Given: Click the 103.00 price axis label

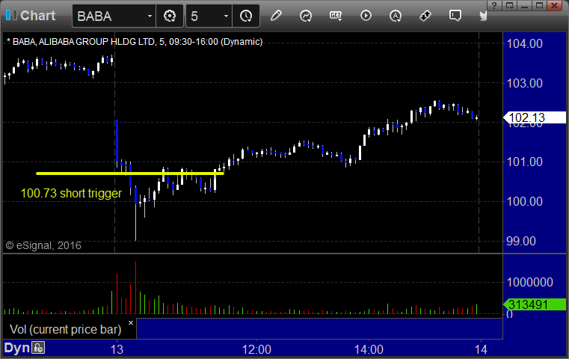Looking at the screenshot, I should (524, 83).
